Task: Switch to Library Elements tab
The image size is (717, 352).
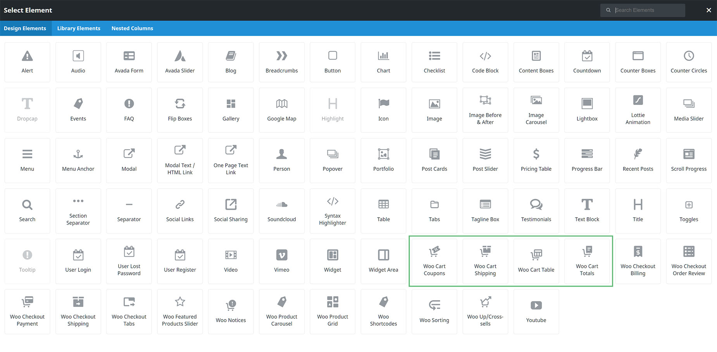Action: [79, 28]
